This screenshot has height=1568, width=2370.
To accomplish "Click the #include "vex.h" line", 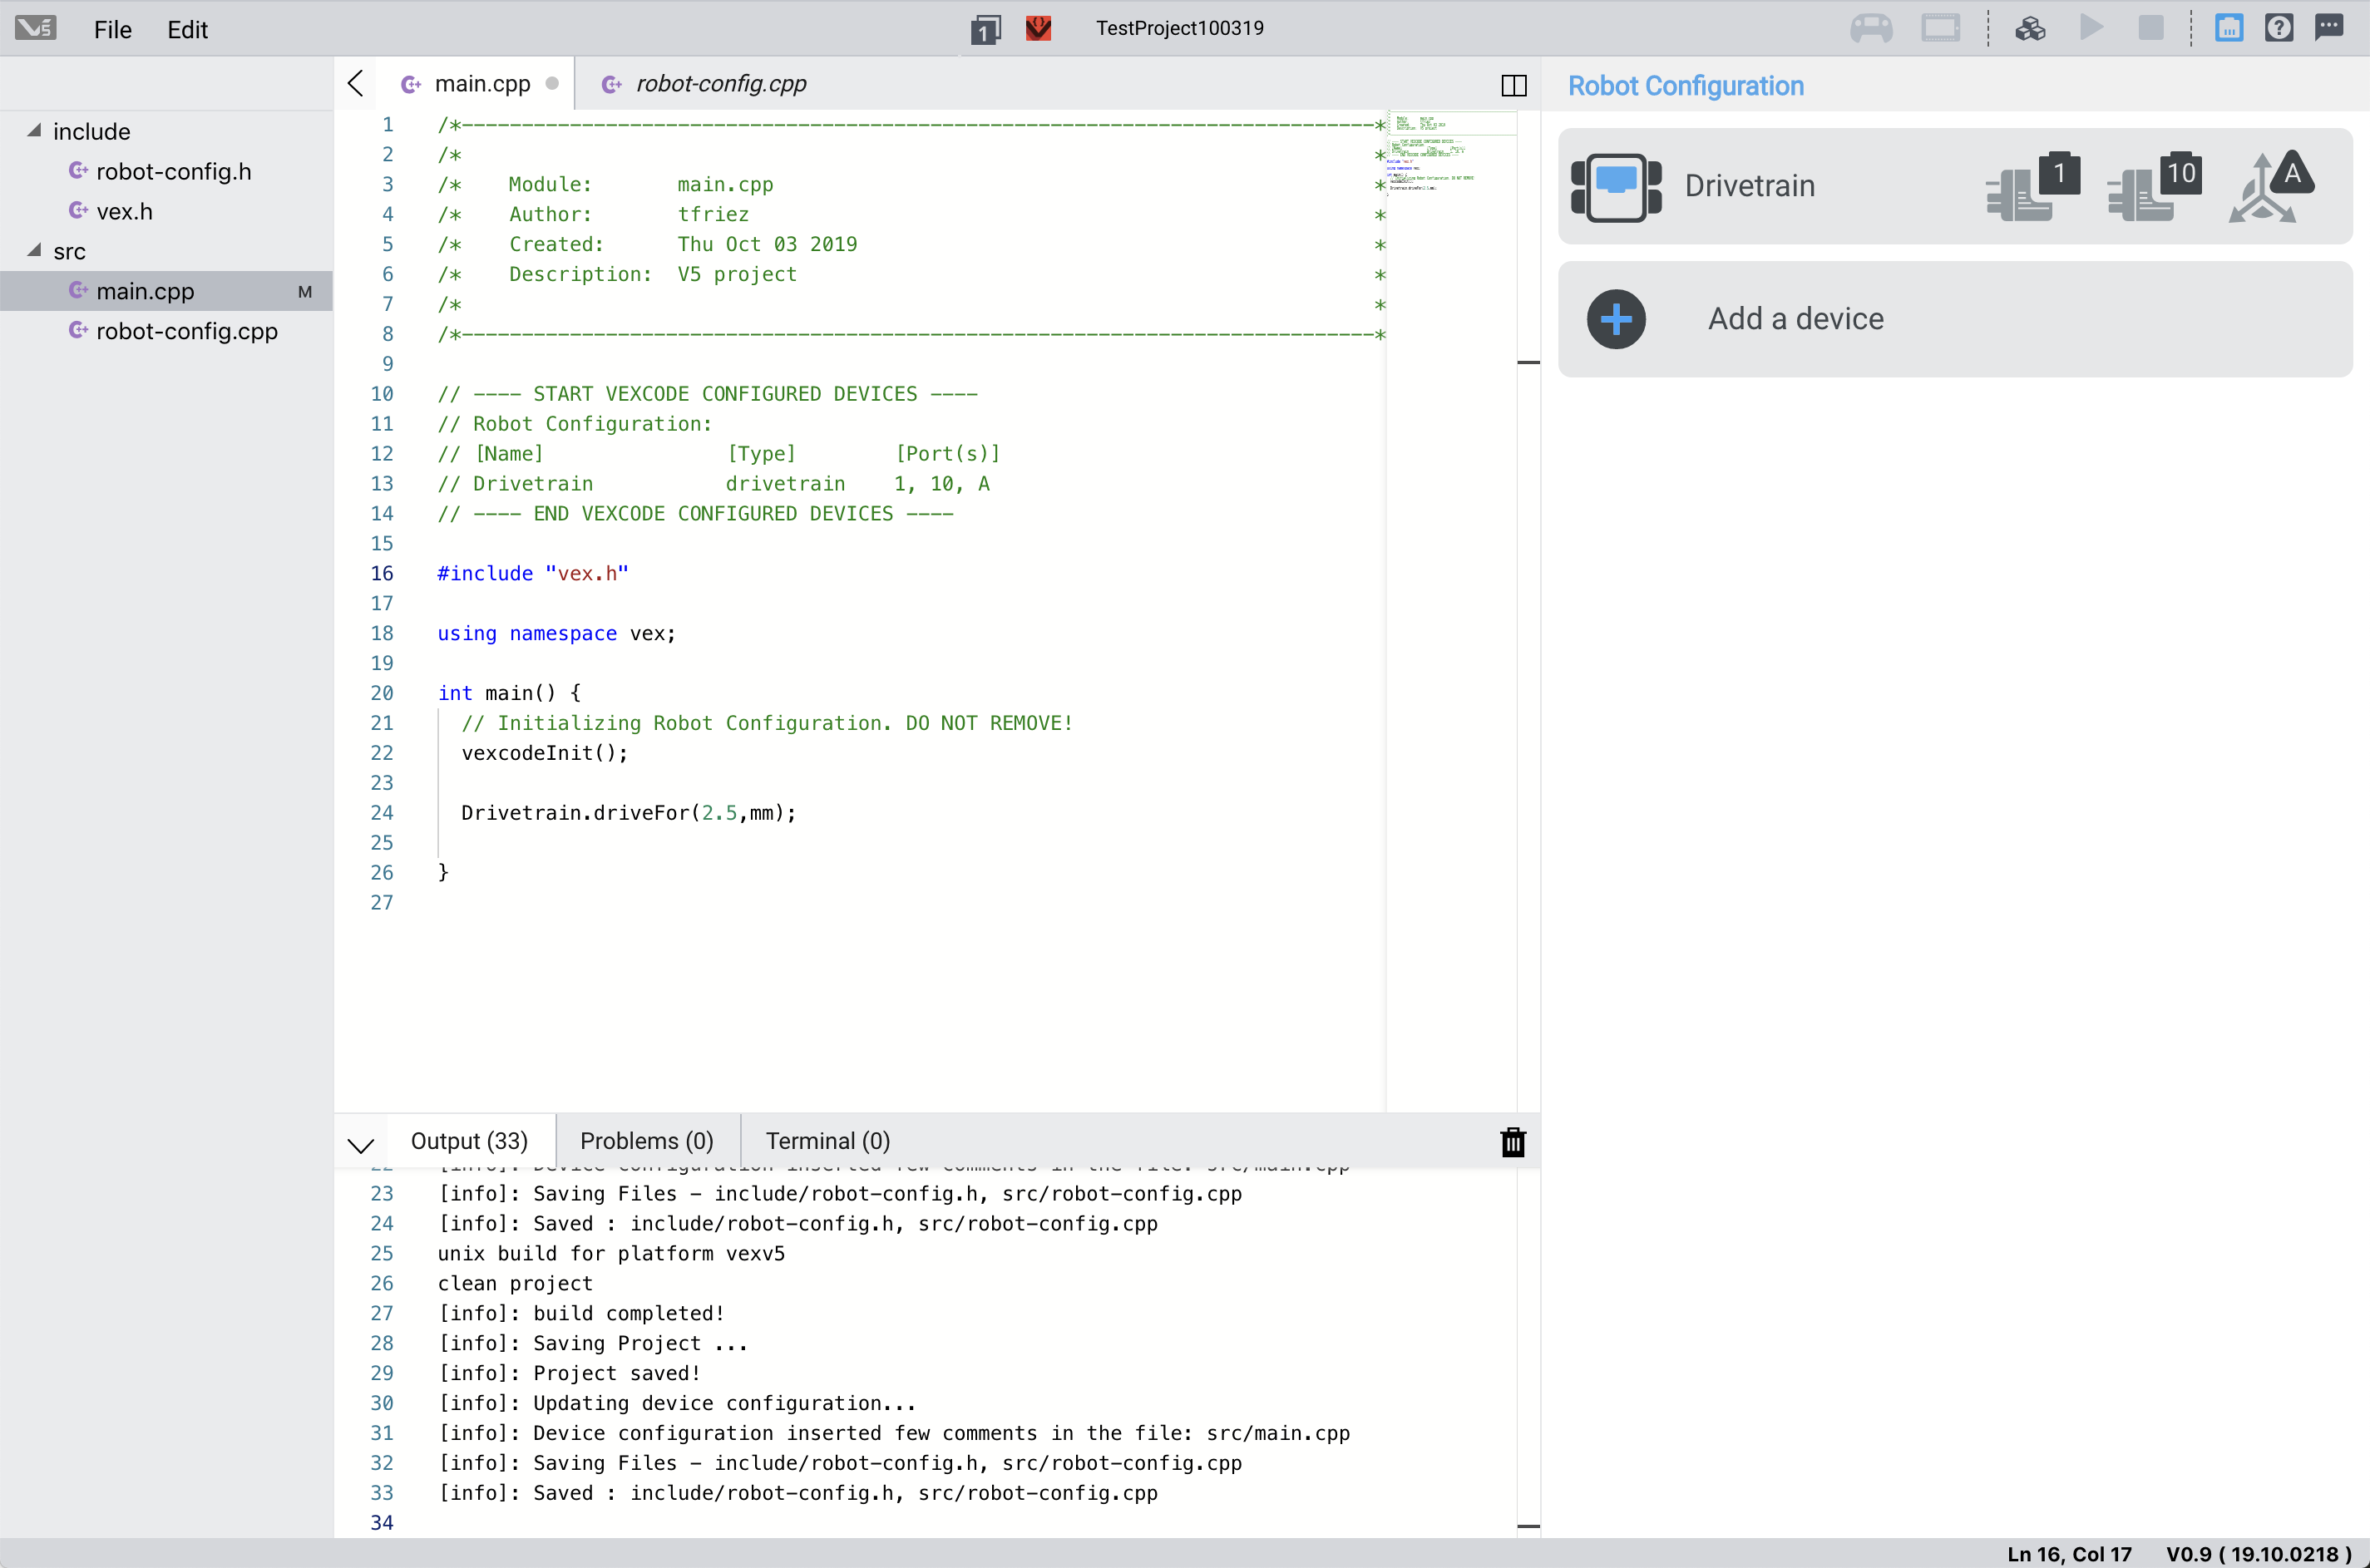I will tap(533, 574).
